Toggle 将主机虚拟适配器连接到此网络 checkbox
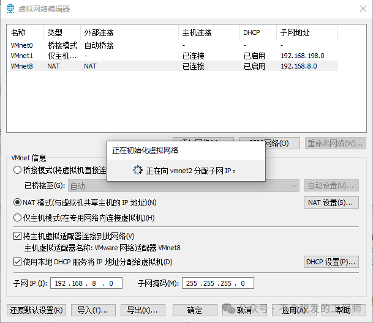 pyautogui.click(x=17, y=236)
